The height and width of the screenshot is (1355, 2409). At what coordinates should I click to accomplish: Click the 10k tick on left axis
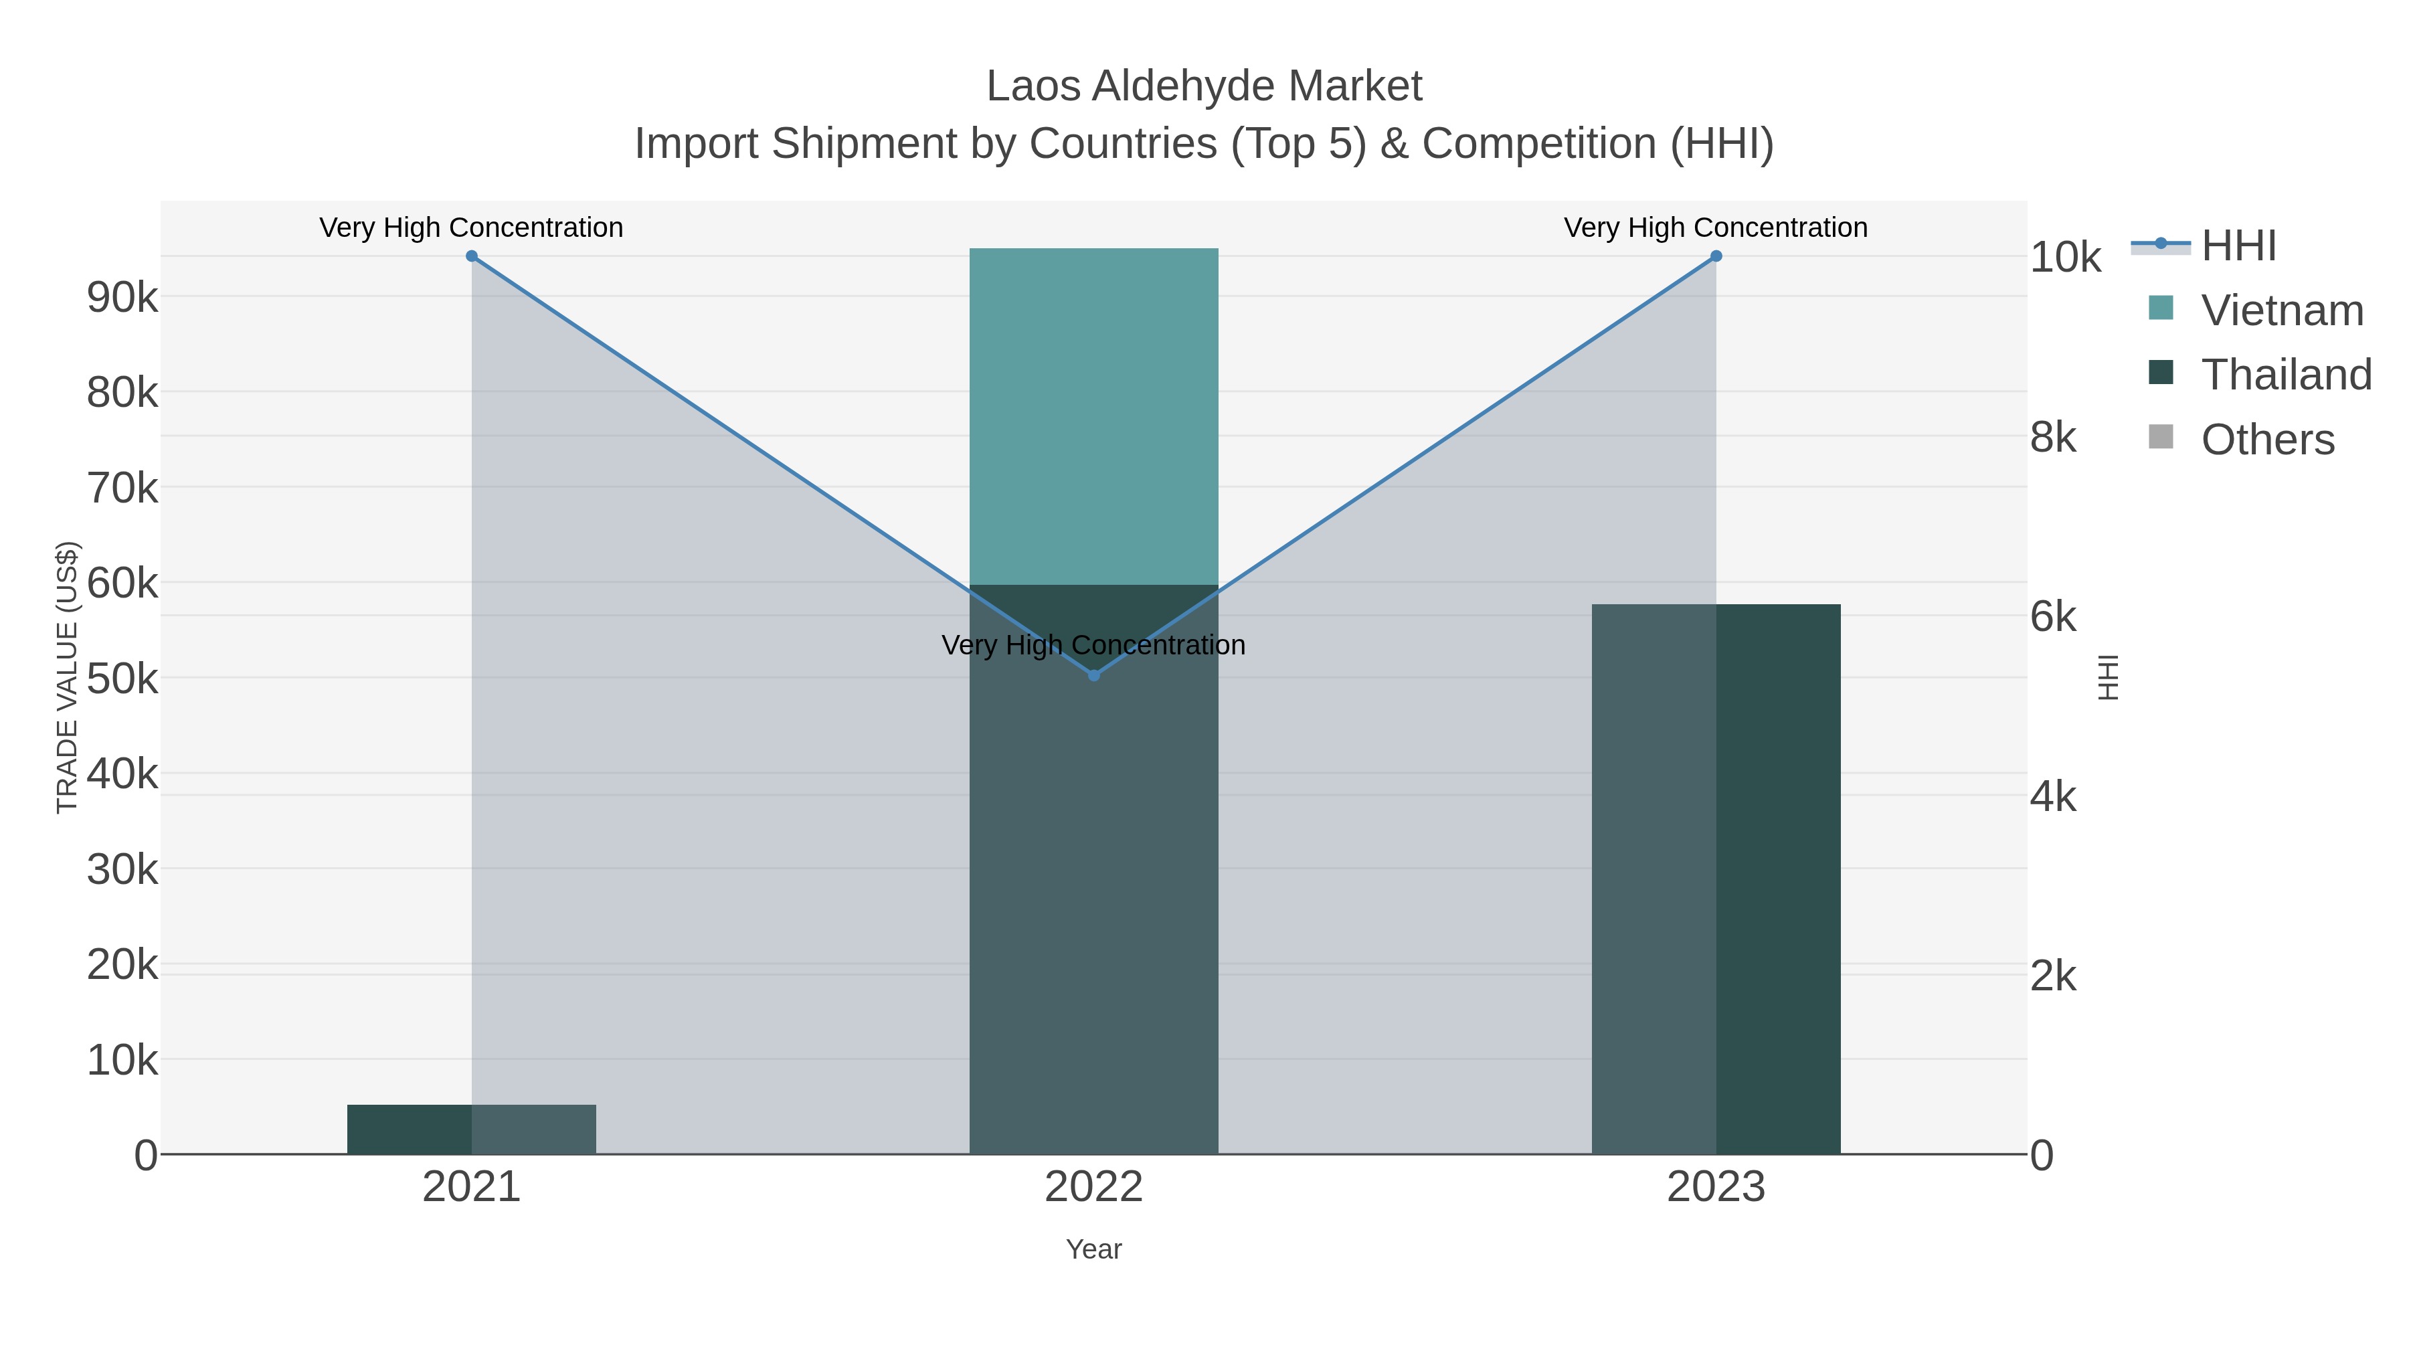pos(122,1061)
